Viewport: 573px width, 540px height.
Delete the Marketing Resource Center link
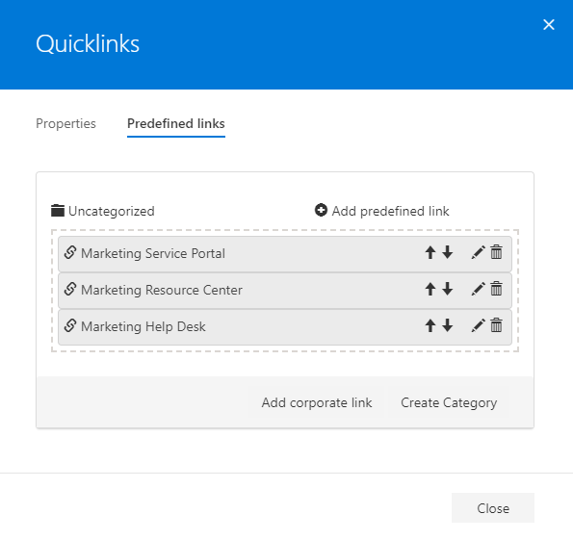(496, 289)
